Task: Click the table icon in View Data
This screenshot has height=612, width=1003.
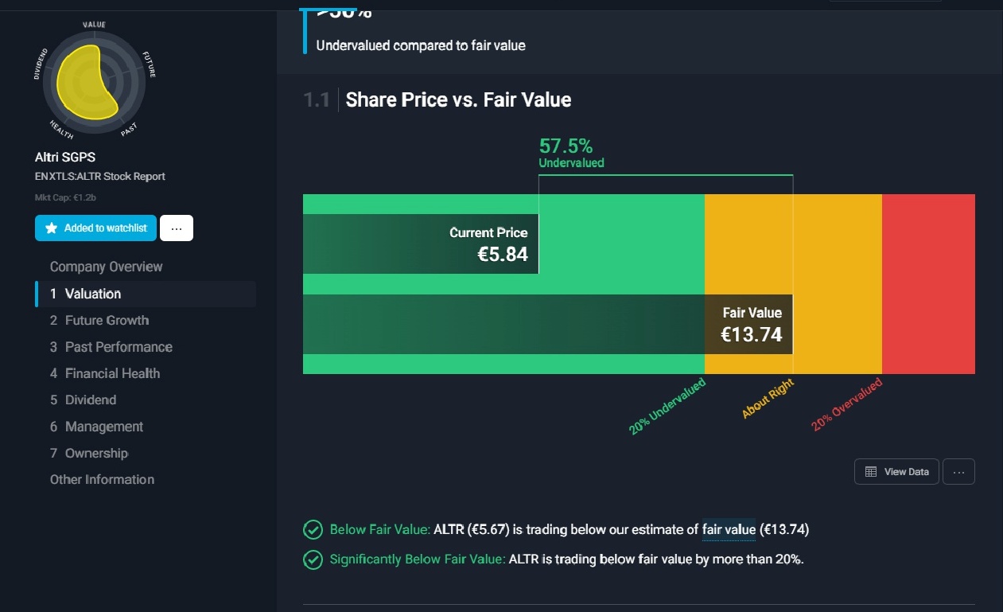Action: (870, 472)
